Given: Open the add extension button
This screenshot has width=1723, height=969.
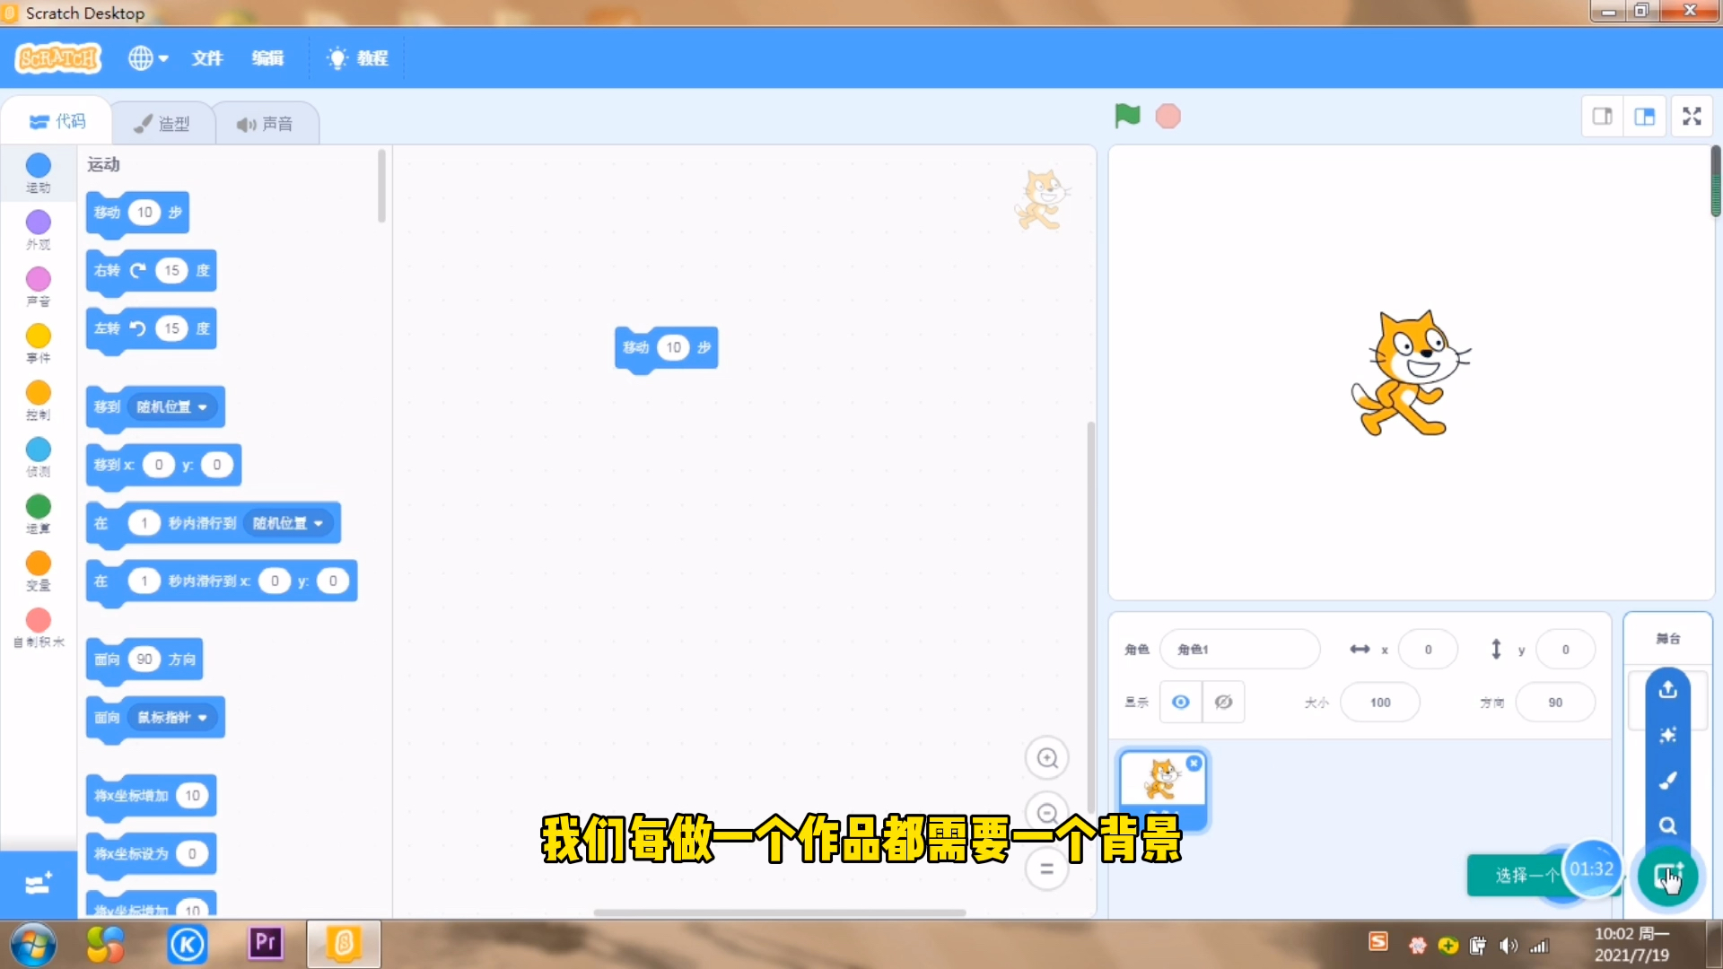Looking at the screenshot, I should click(39, 885).
